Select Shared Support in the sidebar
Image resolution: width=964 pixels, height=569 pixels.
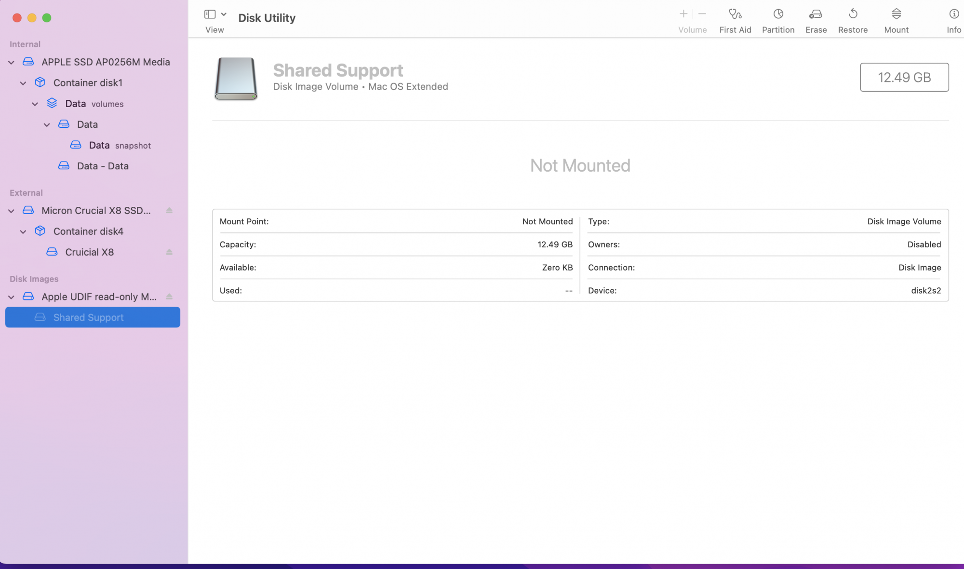tap(89, 317)
